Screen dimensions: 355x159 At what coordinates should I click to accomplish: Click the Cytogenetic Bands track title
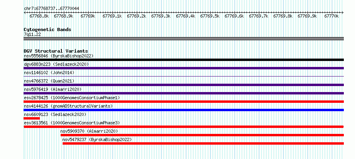[47, 29]
